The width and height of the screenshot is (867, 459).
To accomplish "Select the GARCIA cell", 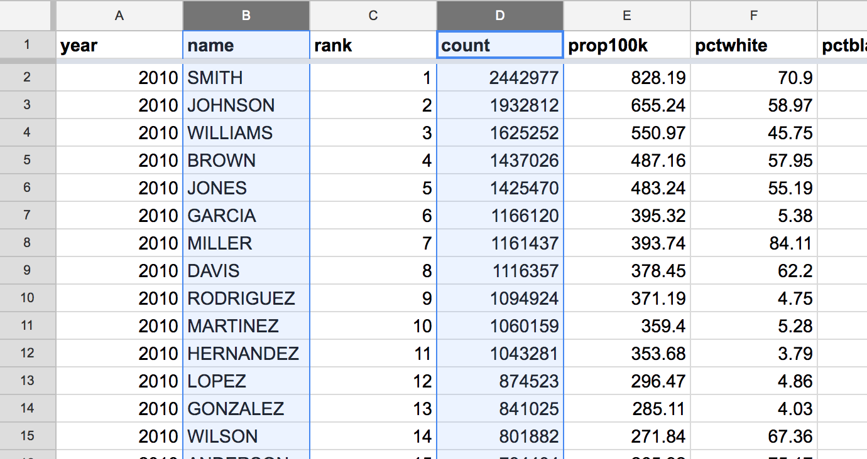I will [x=246, y=216].
